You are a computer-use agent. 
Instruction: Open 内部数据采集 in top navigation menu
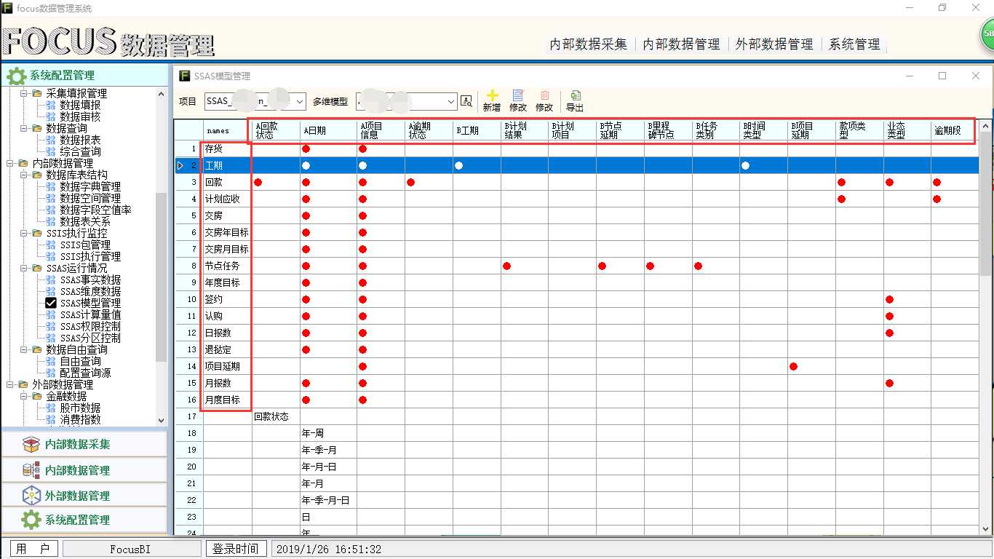[588, 44]
